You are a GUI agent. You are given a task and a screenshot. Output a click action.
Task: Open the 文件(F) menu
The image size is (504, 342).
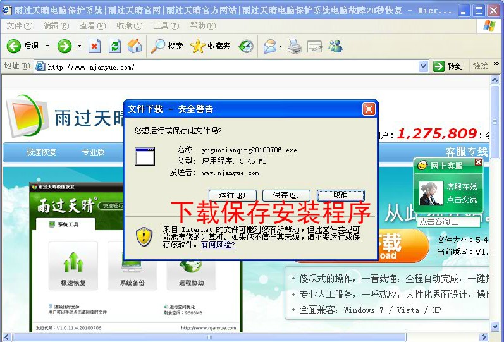pyautogui.click(x=19, y=26)
